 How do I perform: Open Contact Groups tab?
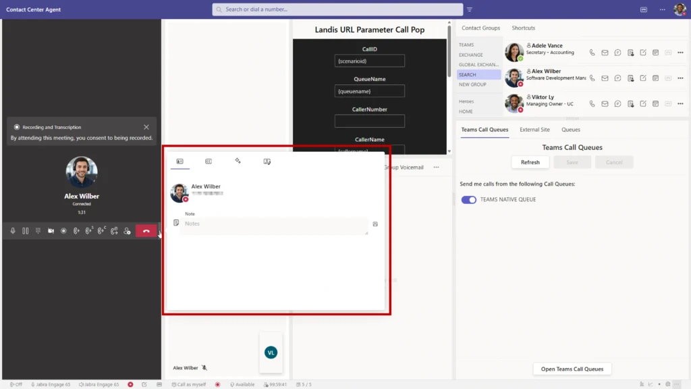coord(480,28)
